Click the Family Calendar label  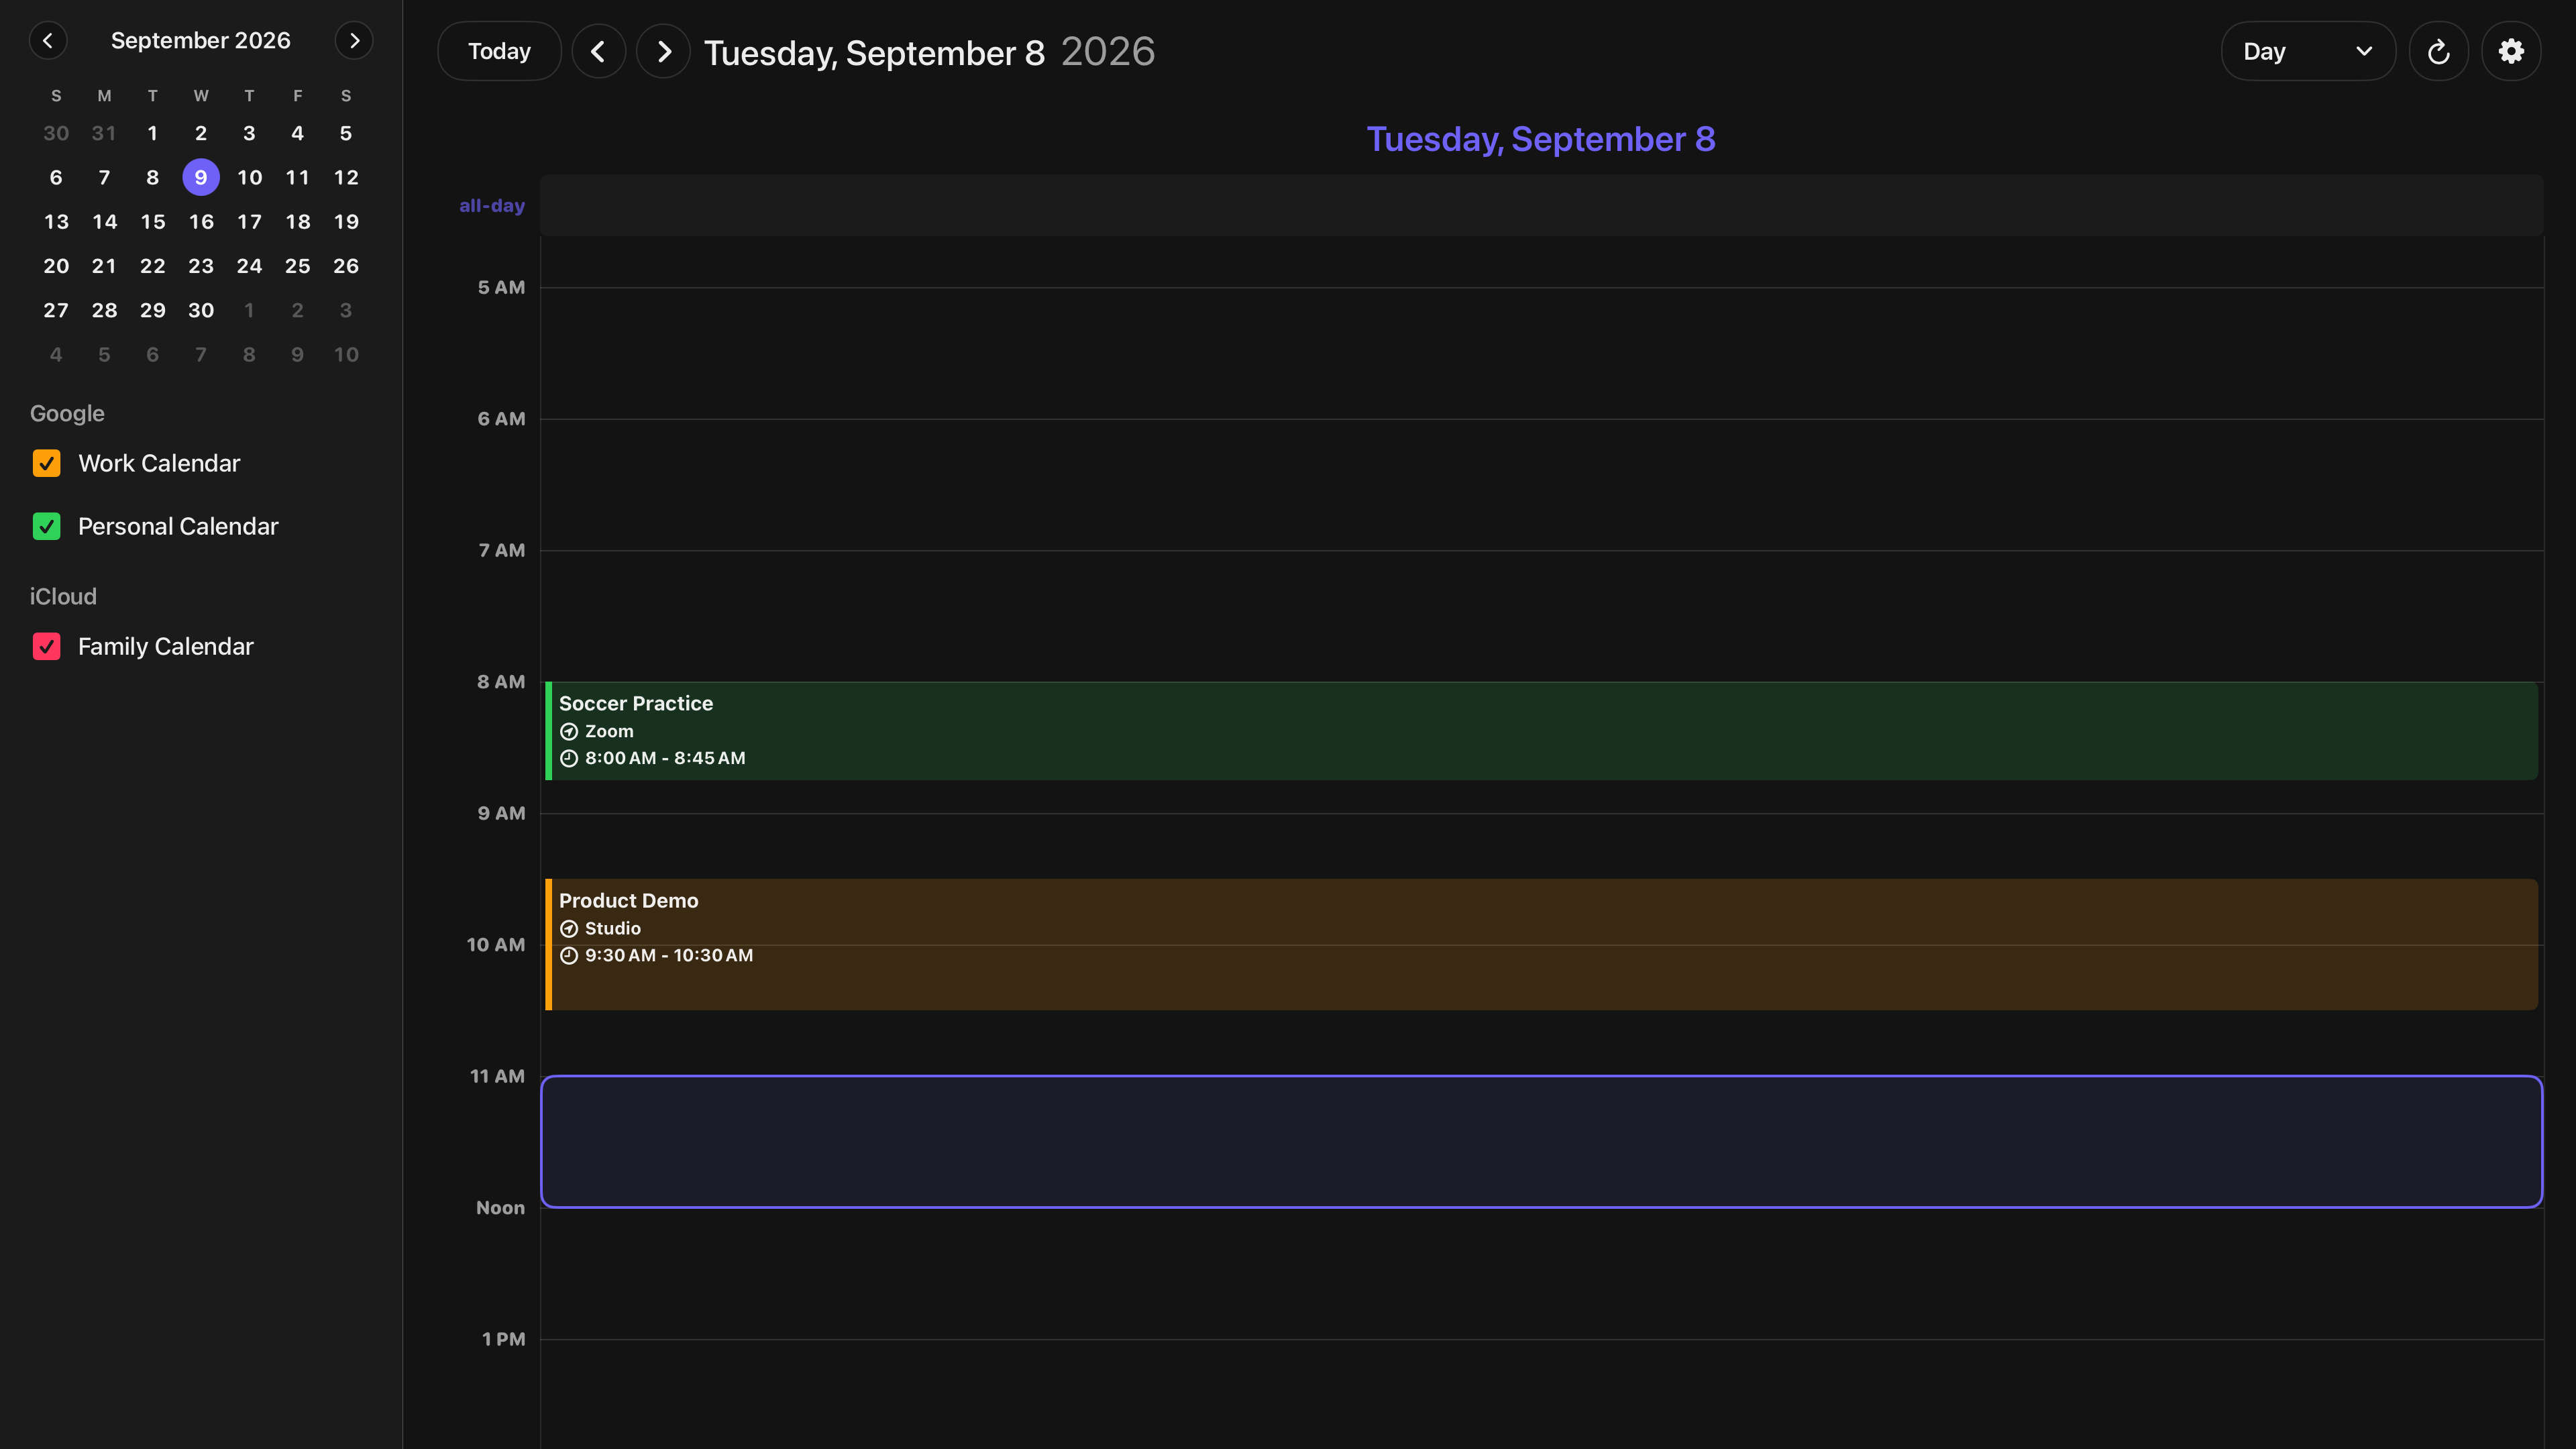(x=166, y=646)
